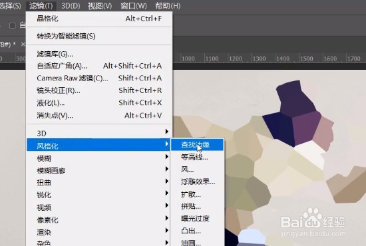Image resolution: width=366 pixels, height=246 pixels.
Task: Select the 凸出... filter
Action: [198, 231]
